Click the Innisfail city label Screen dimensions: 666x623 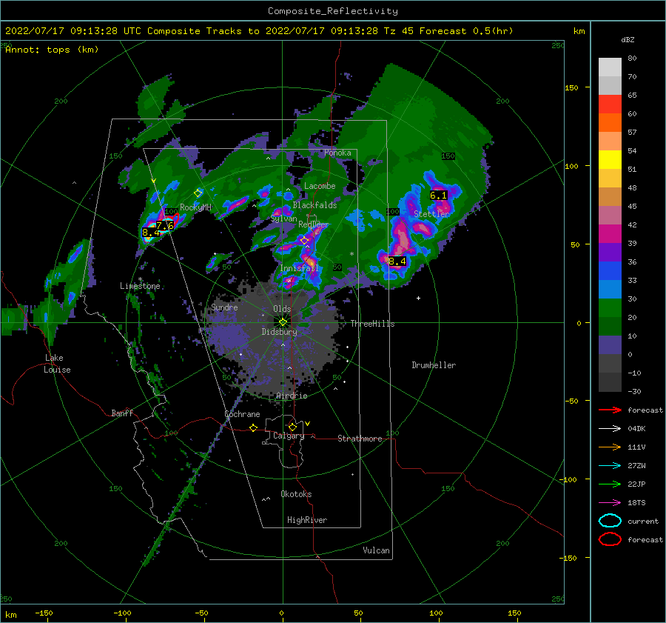click(x=299, y=268)
